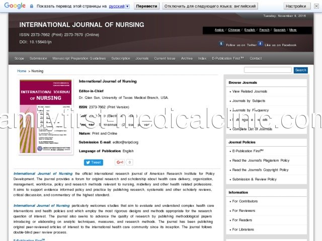The width and height of the screenshot is (322, 241).
Task: Open the Scope menu item
Action: [19, 58]
